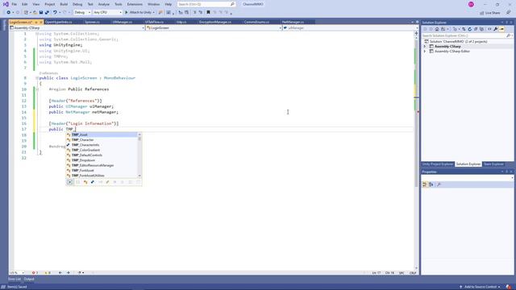Open the Assembly-CSharp project dropdown above editor
516x290 pixels.
point(77,28)
